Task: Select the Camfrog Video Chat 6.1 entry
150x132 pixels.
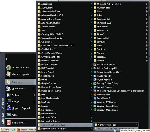Action: tap(65, 34)
